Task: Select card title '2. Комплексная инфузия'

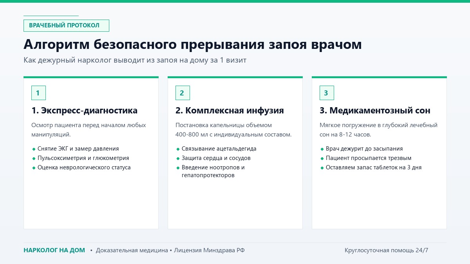Action: (230, 111)
